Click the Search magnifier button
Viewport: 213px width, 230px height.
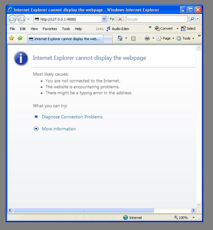192,19
